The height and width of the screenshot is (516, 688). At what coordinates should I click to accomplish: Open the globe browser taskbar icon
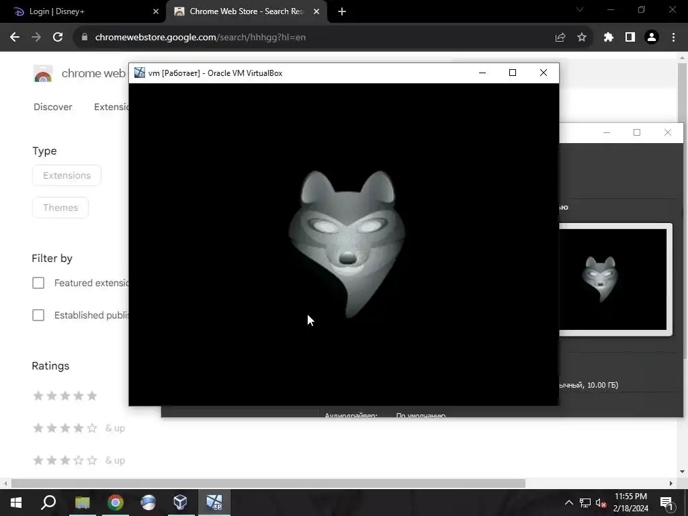(148, 503)
